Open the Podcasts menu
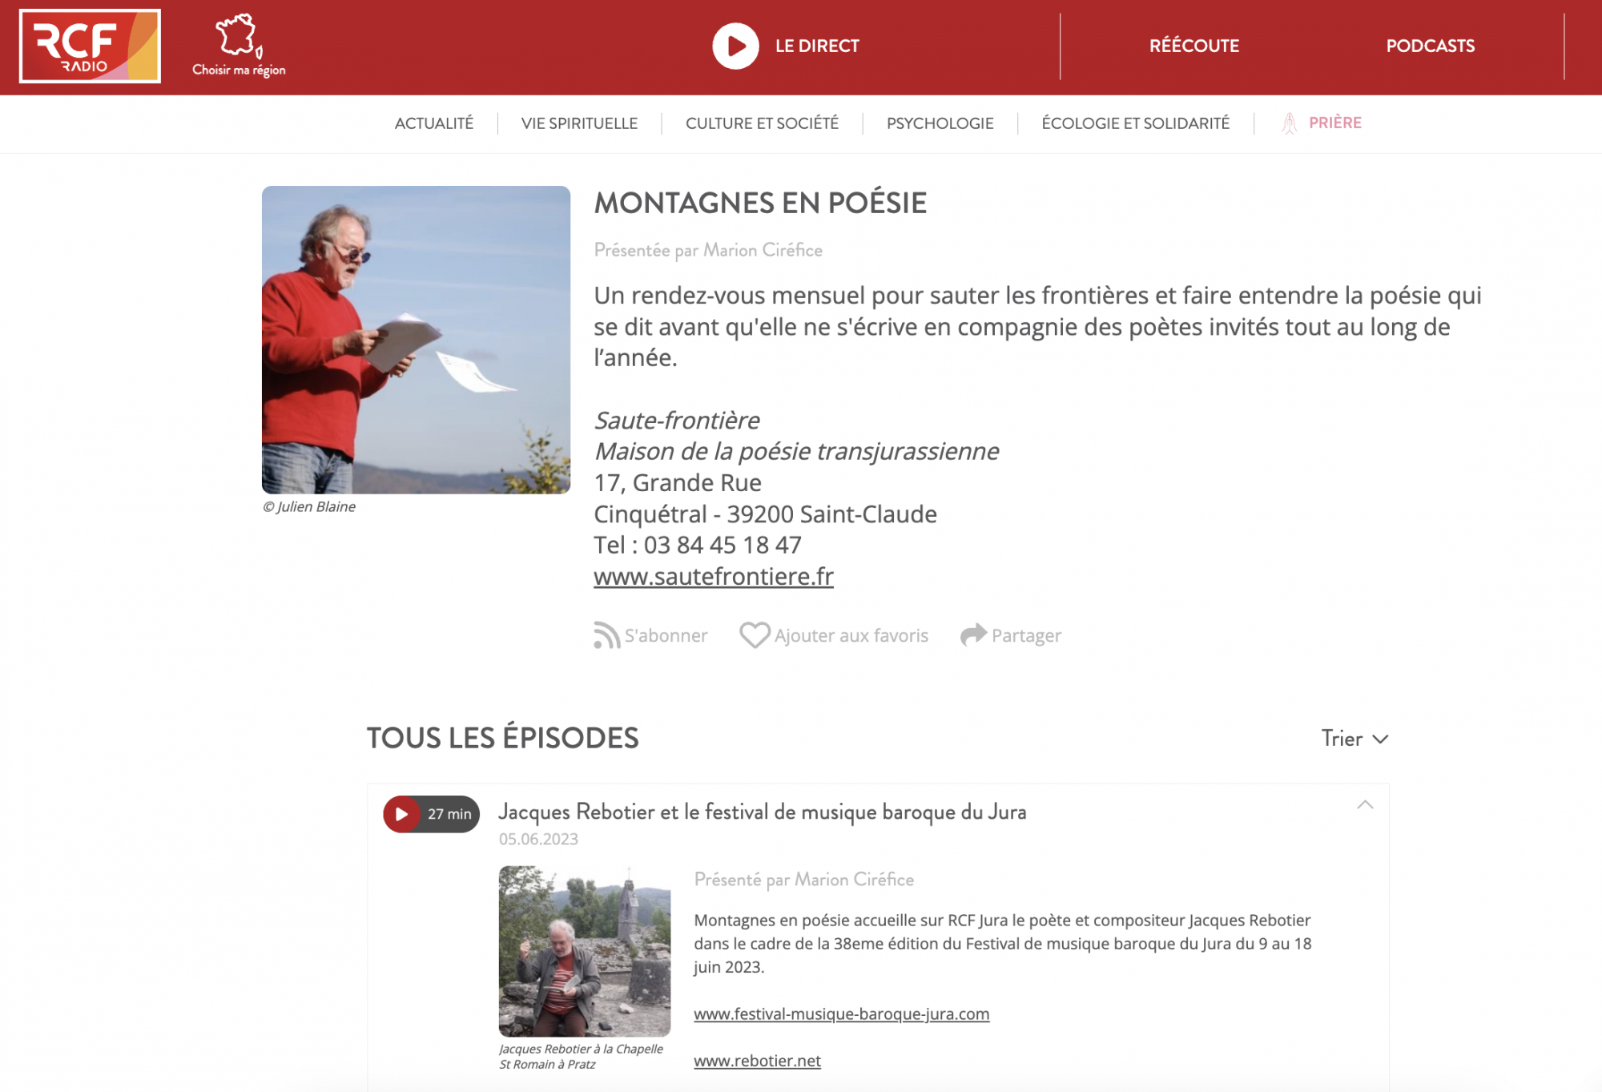 click(x=1430, y=46)
